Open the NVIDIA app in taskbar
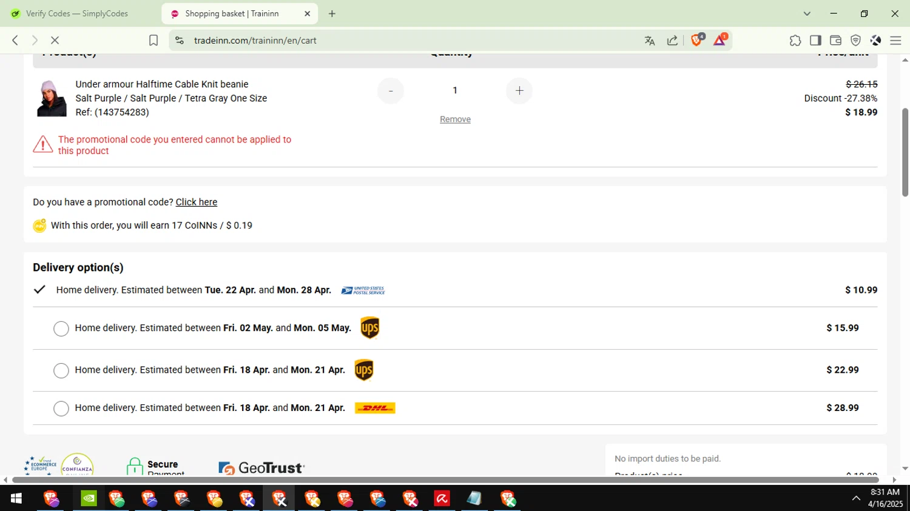The height and width of the screenshot is (511, 910). pyautogui.click(x=89, y=498)
